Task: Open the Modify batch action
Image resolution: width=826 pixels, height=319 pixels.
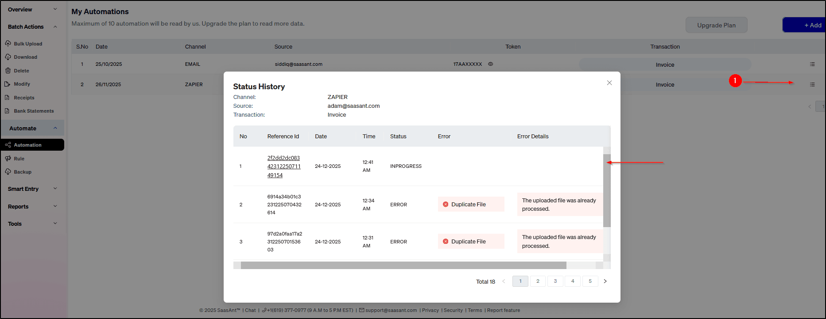Action: coord(22,84)
